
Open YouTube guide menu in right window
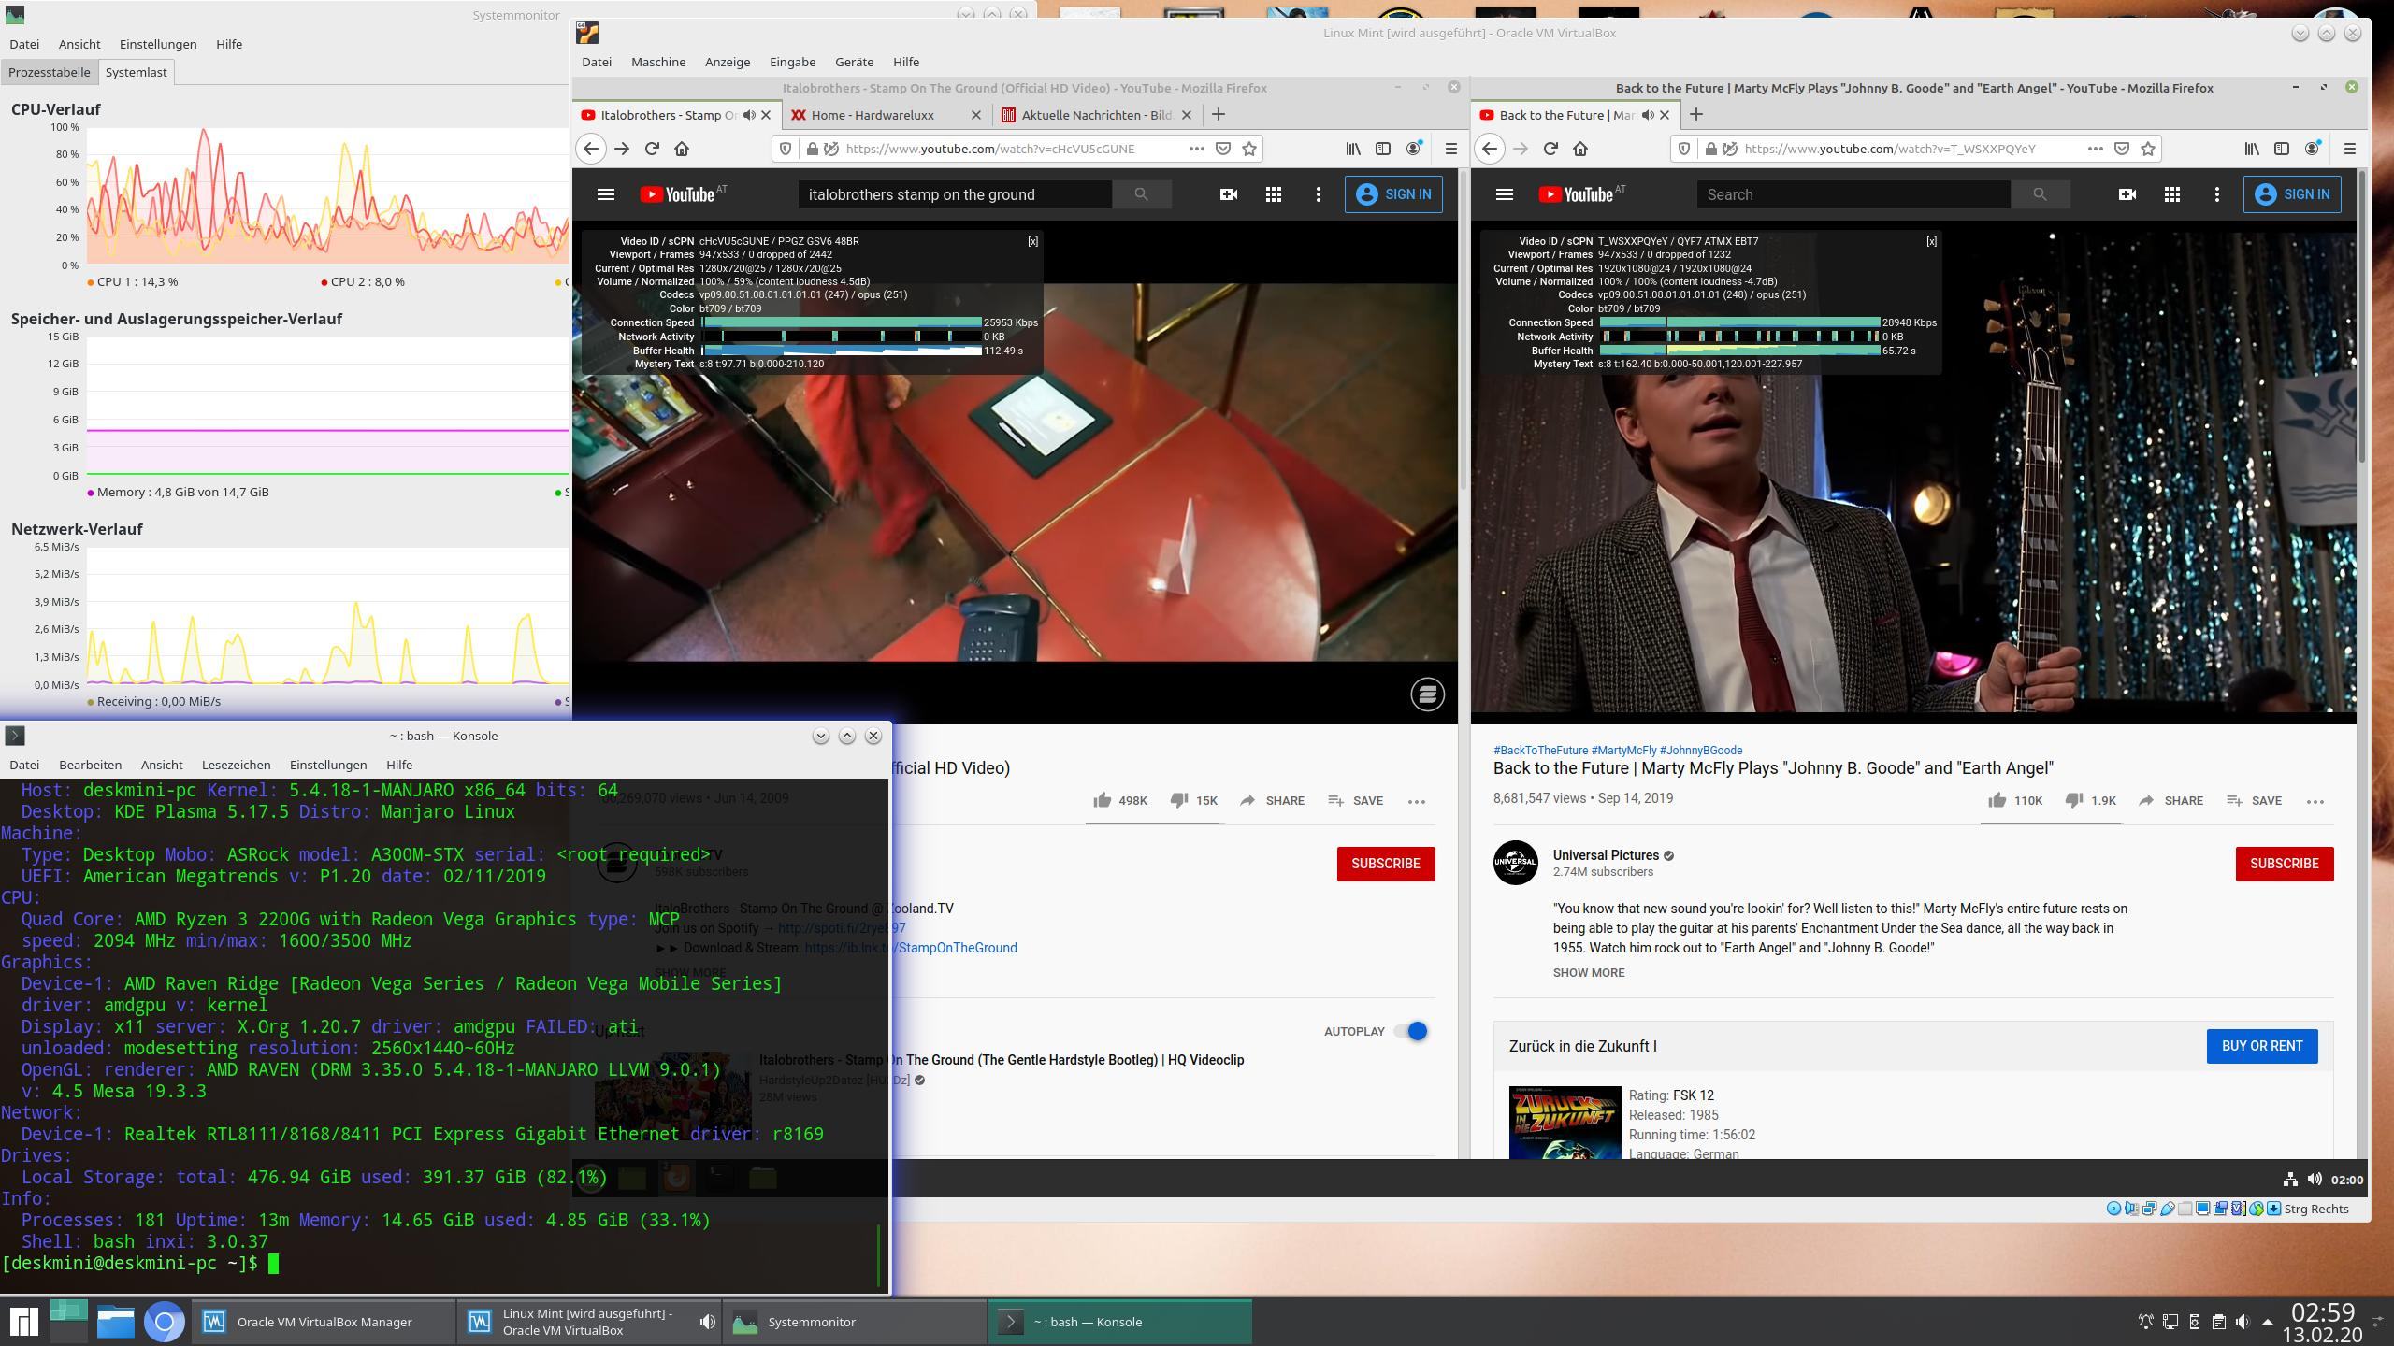[x=1505, y=194]
